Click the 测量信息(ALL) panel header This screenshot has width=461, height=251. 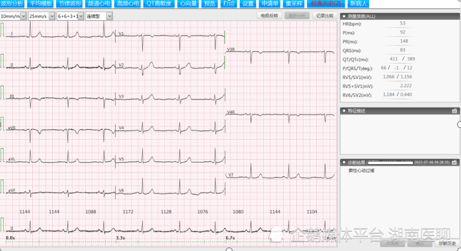click(x=400, y=16)
